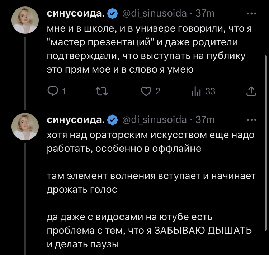Open more options on the "мастер презентаций" tweet

click(252, 14)
